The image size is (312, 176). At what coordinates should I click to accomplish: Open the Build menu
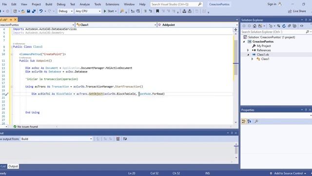point(49,4)
